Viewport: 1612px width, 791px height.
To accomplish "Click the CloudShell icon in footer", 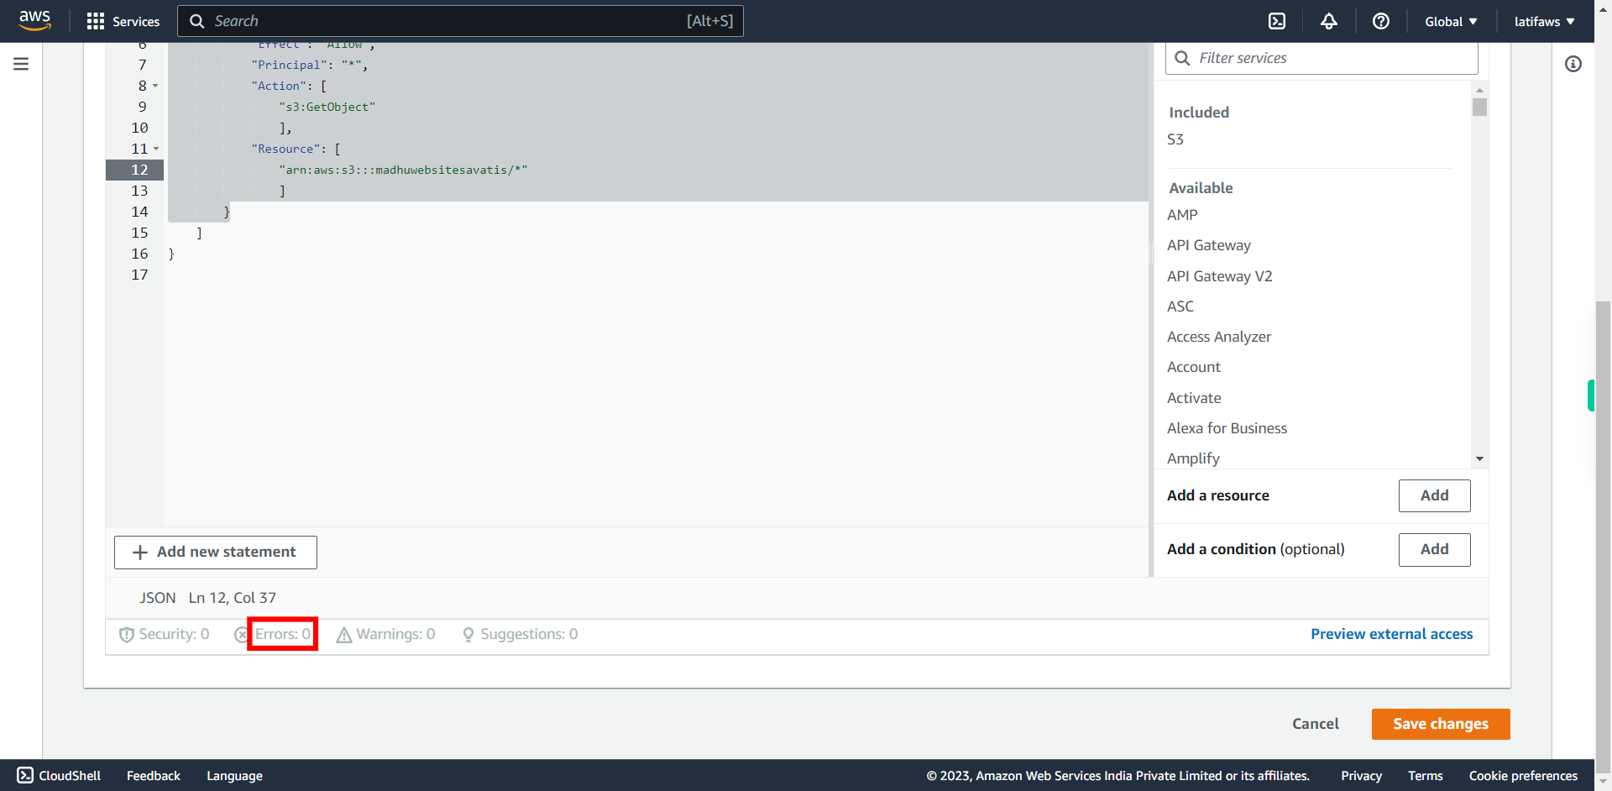I will click(x=25, y=775).
